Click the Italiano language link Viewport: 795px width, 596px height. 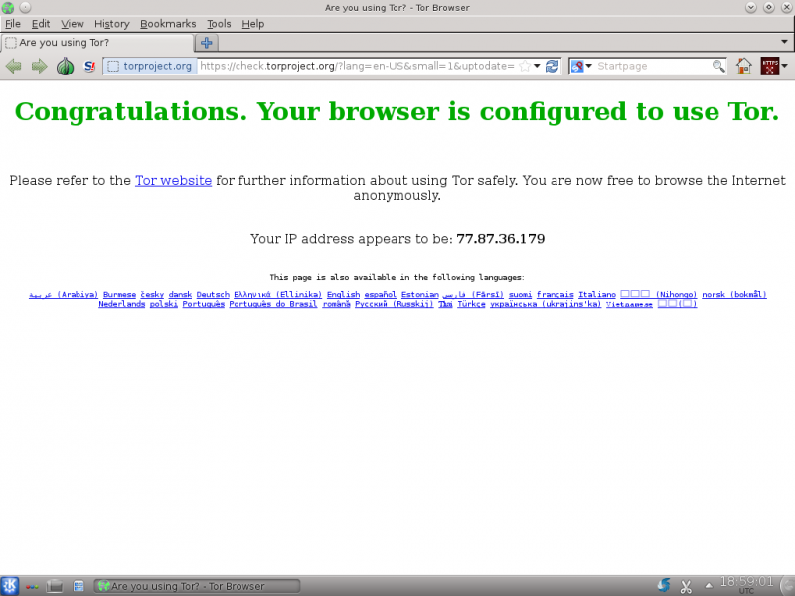[x=597, y=294]
